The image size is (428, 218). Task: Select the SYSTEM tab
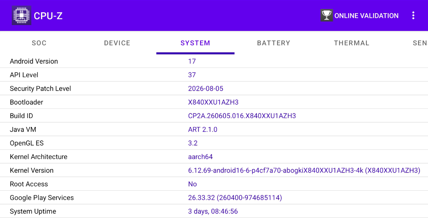pyautogui.click(x=195, y=43)
